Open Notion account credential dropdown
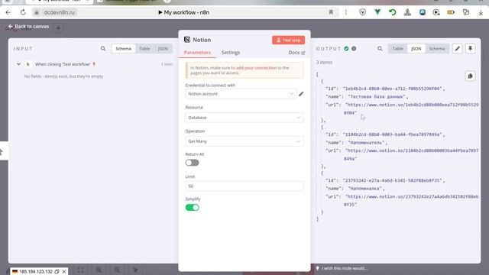Viewport: 489px width, 275px height. click(241, 94)
